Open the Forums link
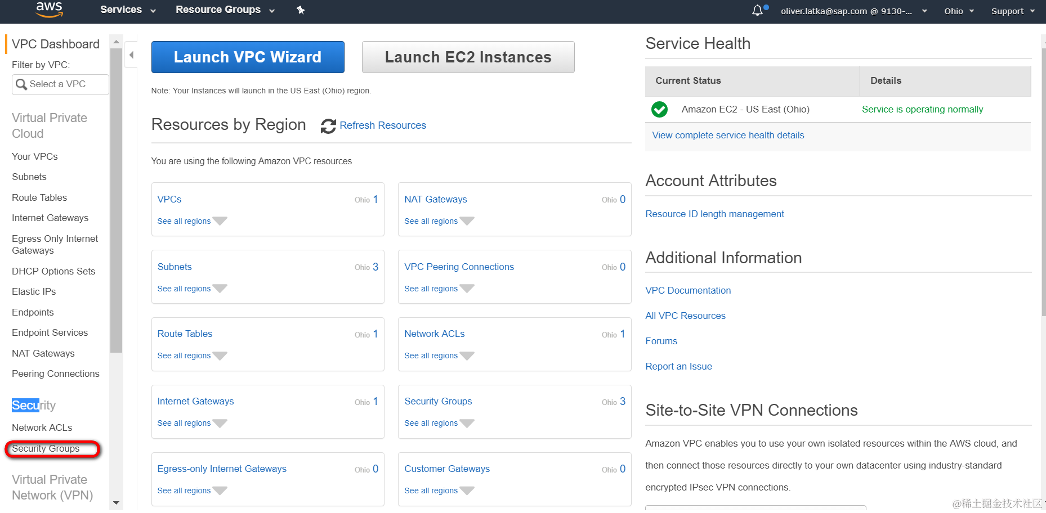Viewport: 1046px width, 513px height. pyautogui.click(x=661, y=341)
